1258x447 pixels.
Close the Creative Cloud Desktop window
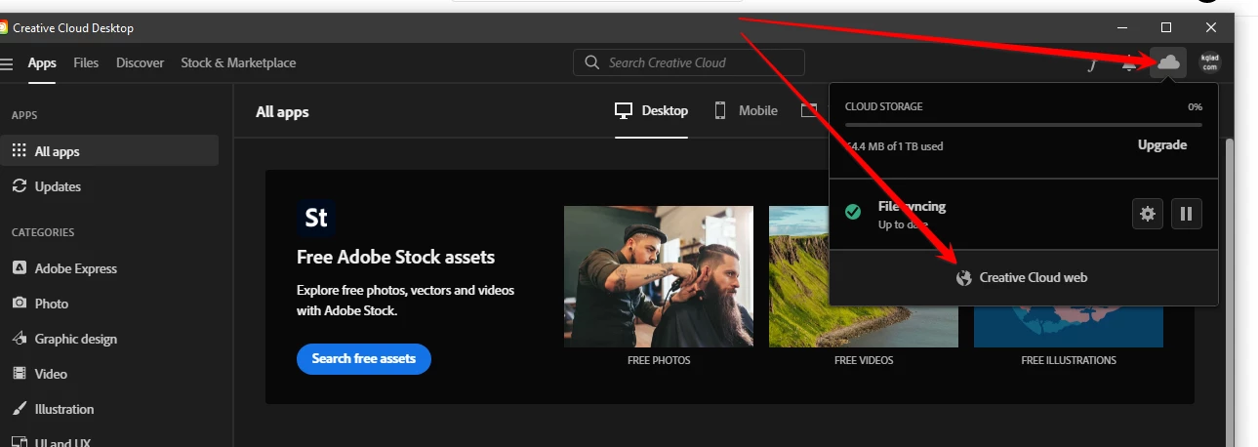click(1211, 27)
